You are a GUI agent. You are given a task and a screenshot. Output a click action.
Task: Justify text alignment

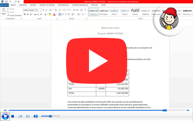[x=69, y=14]
